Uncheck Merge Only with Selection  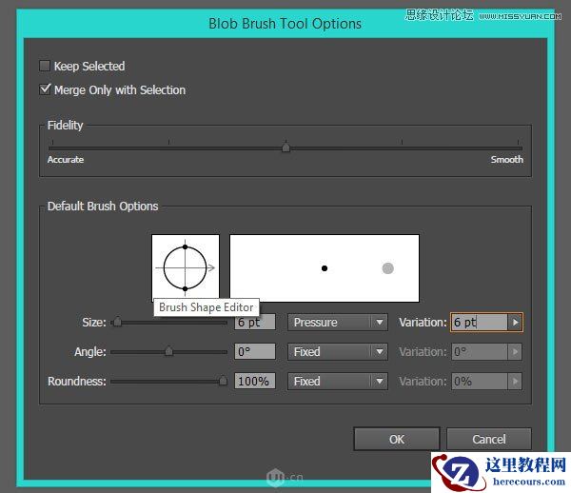pyautogui.click(x=45, y=89)
